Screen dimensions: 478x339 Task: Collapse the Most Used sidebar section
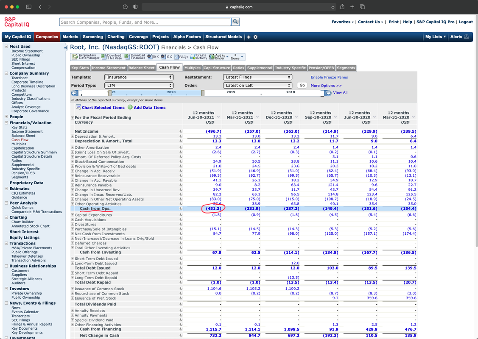(x=6, y=47)
